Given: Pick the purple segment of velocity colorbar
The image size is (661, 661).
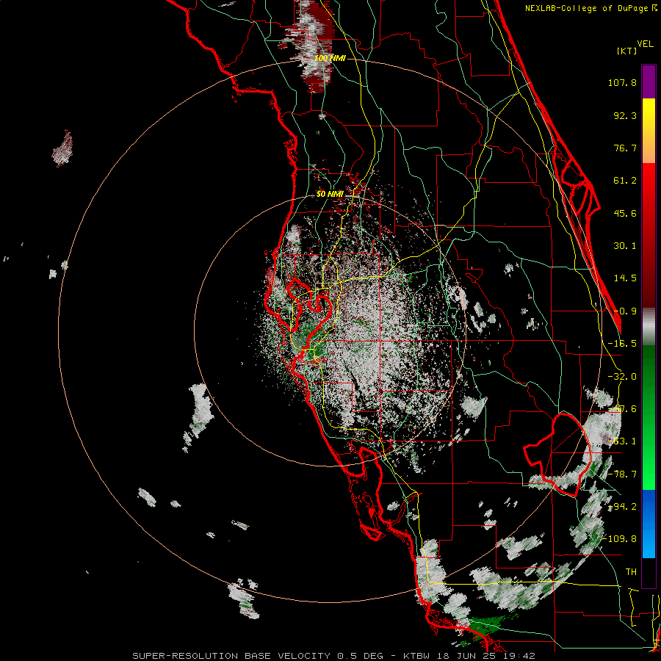Looking at the screenshot, I should pos(649,82).
